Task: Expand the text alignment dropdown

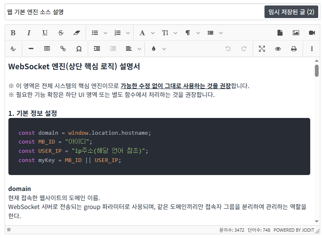Action: coord(139,49)
